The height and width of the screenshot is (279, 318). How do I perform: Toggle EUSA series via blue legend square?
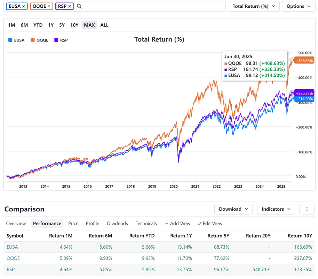[x=10, y=40]
